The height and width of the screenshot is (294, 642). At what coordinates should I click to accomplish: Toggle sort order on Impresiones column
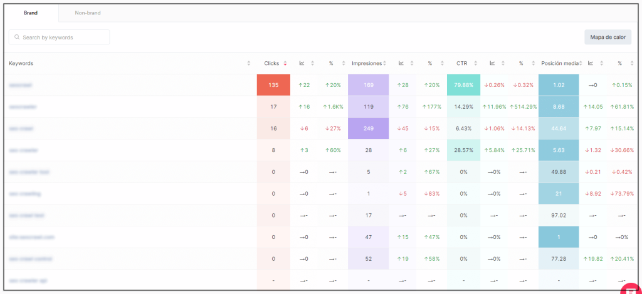[x=384, y=63]
